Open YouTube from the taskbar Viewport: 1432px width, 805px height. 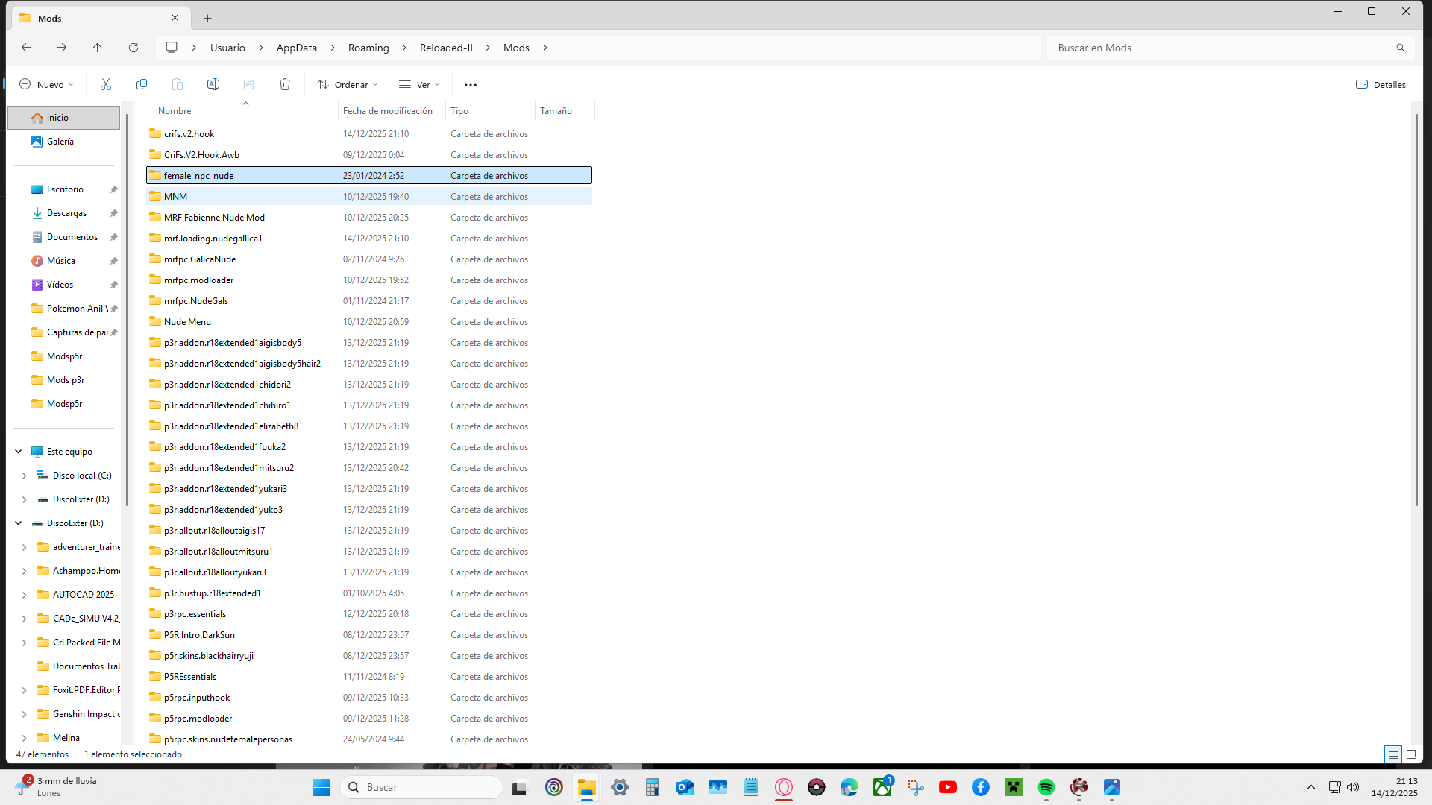(x=948, y=787)
